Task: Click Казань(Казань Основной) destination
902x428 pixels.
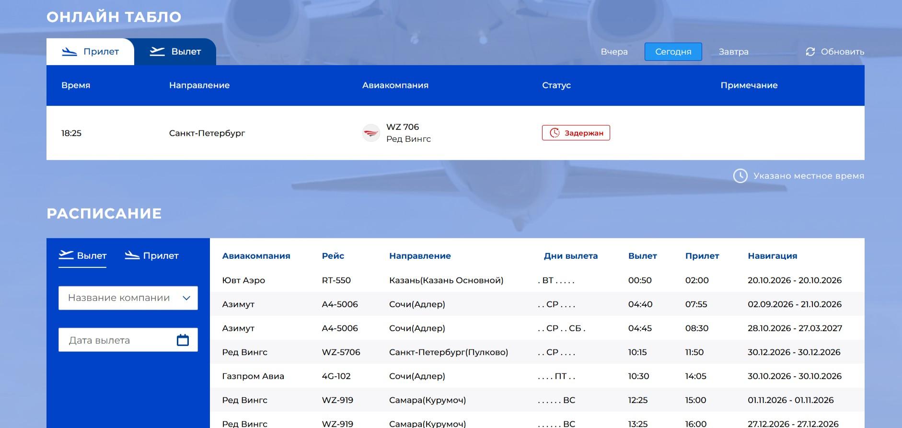Action: pos(446,280)
